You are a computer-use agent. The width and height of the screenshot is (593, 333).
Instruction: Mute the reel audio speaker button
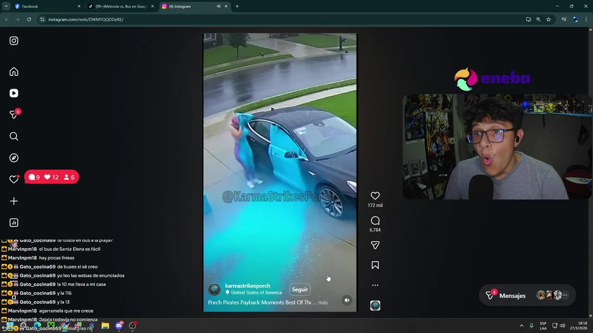(x=347, y=300)
